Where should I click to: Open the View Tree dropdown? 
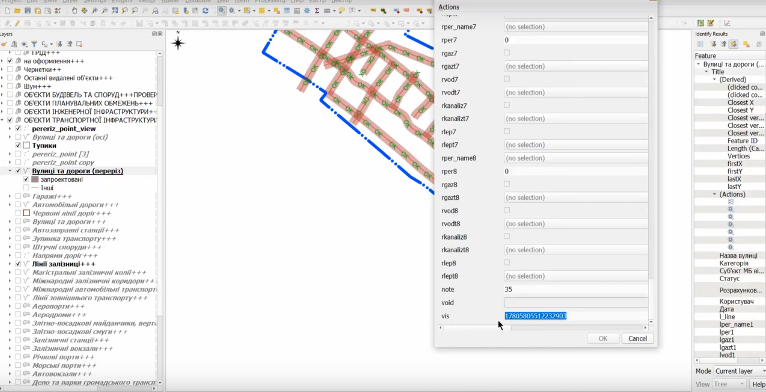tap(729, 384)
